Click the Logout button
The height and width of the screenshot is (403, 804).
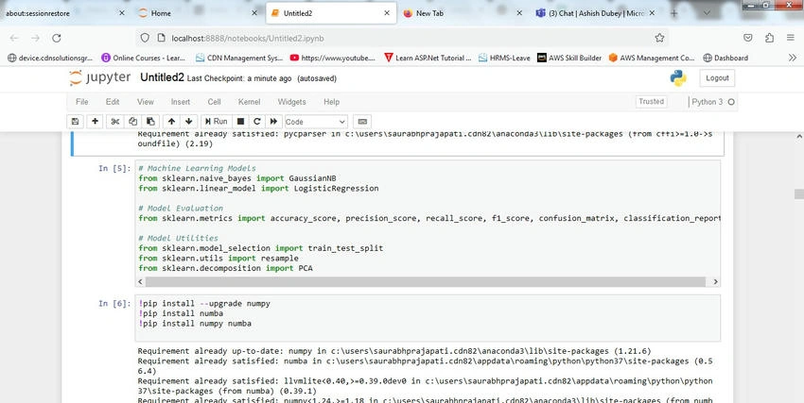coord(717,78)
